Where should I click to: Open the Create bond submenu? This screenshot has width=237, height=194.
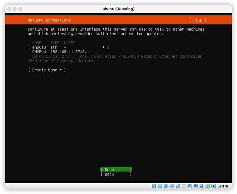click(x=47, y=70)
